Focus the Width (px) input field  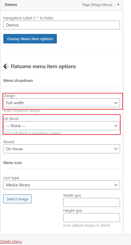91,202
